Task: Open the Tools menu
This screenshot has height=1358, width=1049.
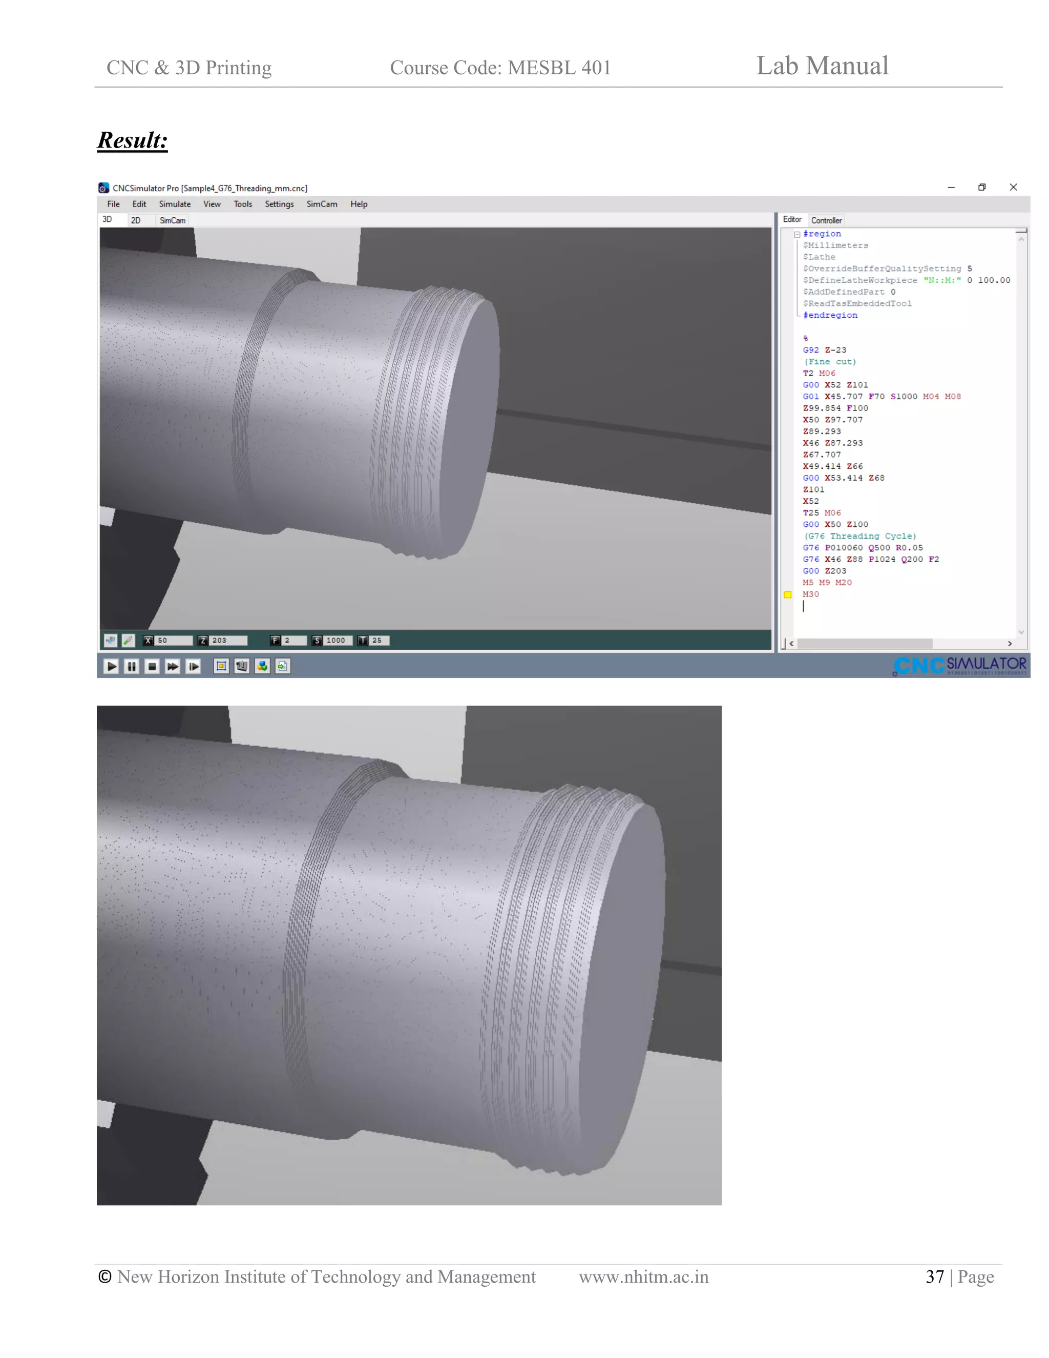Action: (x=243, y=204)
